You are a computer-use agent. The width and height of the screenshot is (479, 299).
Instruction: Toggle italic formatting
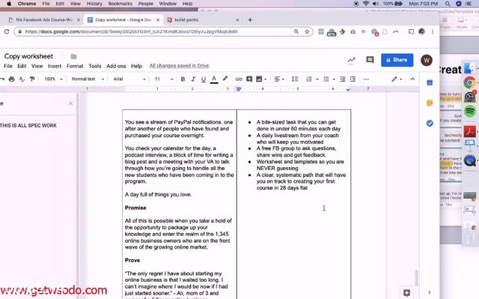pyautogui.click(x=193, y=79)
